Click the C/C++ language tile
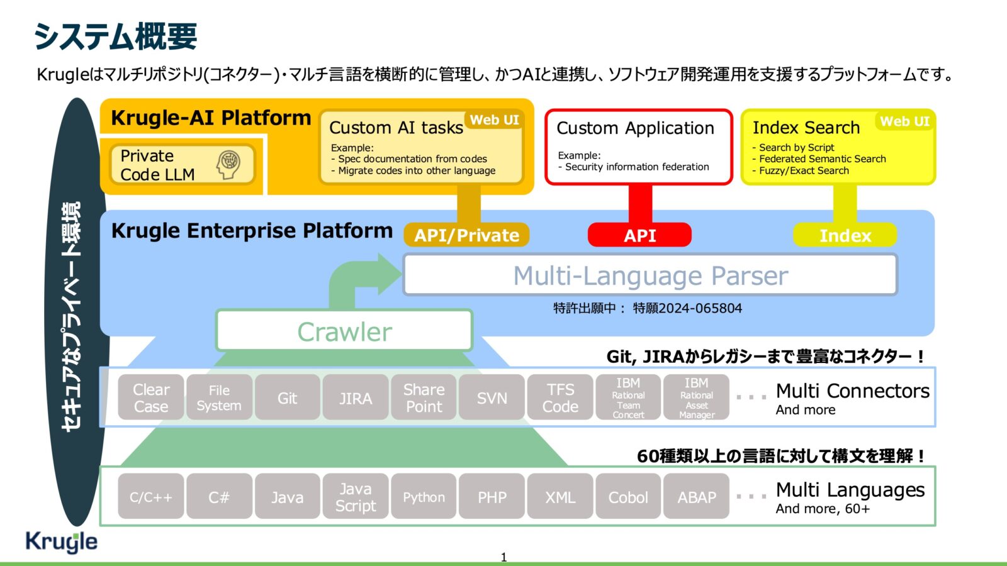1007x566 pixels. coord(151,497)
